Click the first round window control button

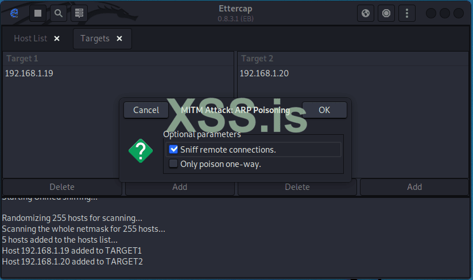pos(431,13)
